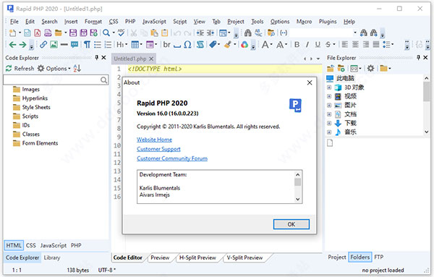
Task: Click the paragraph pilcrow icon
Action: (88, 45)
